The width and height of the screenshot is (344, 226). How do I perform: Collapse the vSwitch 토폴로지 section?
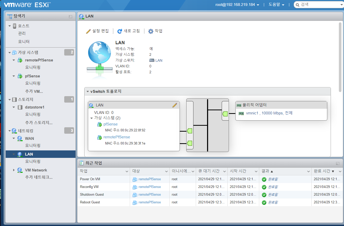[88, 92]
